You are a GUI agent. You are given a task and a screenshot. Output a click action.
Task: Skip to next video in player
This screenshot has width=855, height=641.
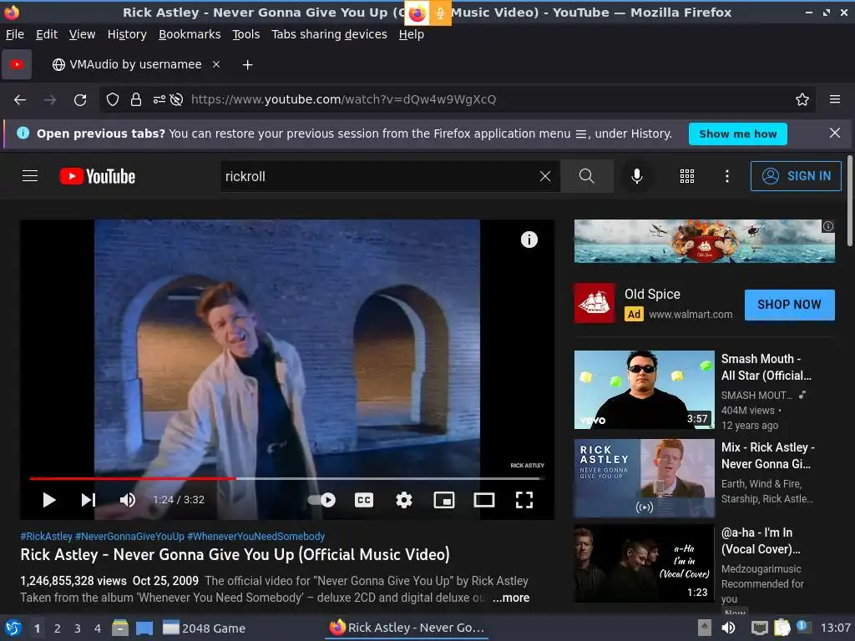[89, 500]
